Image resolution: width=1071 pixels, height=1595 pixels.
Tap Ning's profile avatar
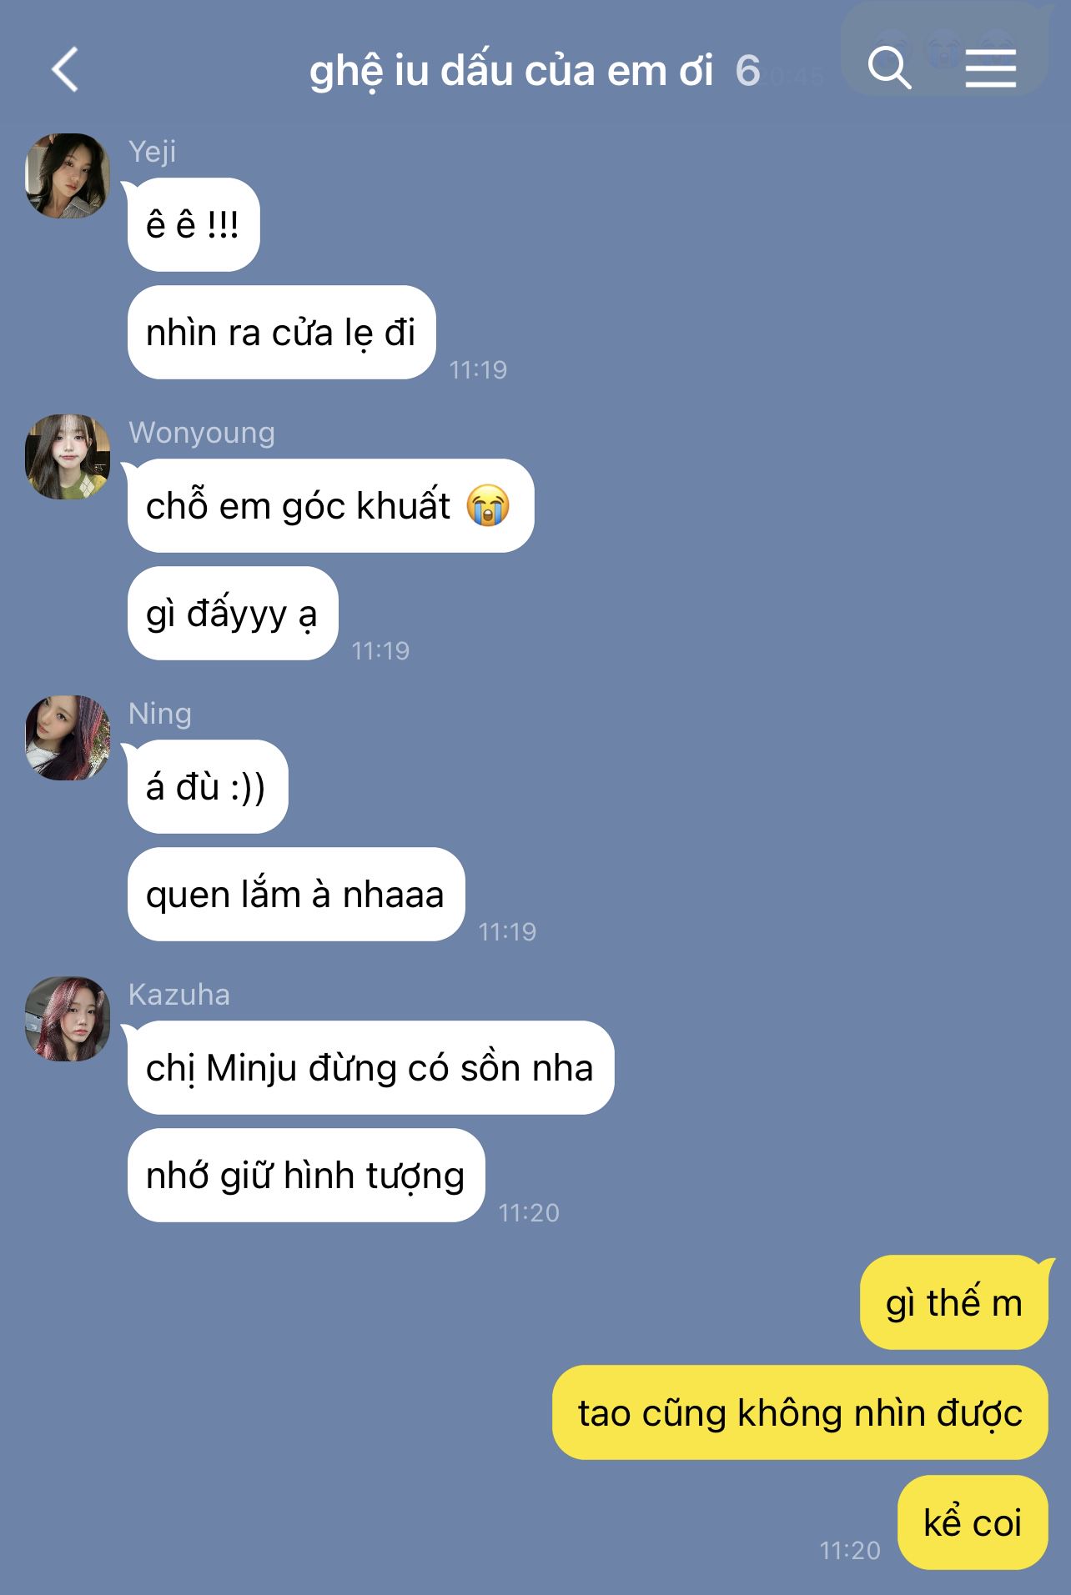68,738
